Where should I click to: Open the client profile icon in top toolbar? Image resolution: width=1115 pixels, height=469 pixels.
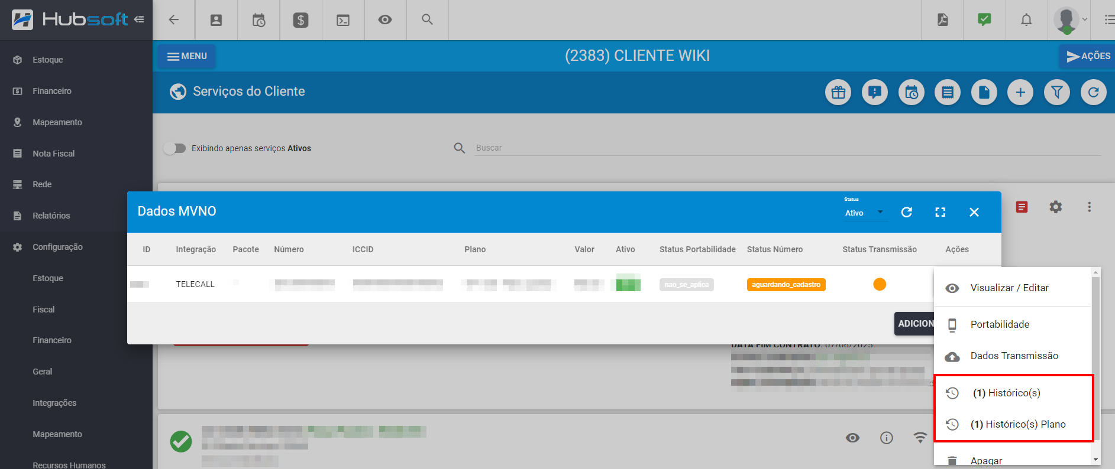[216, 20]
